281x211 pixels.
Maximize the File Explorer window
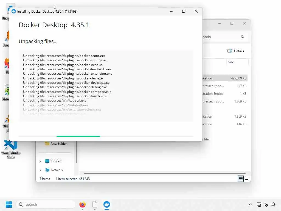(232, 23)
